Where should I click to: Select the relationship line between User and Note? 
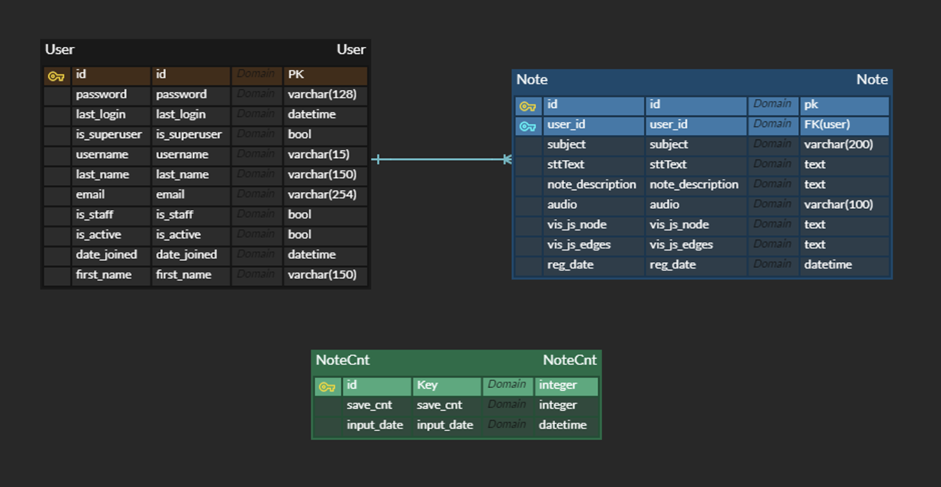(x=442, y=159)
